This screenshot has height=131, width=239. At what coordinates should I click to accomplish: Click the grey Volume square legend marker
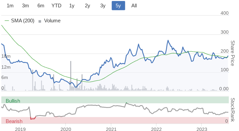click(40, 21)
